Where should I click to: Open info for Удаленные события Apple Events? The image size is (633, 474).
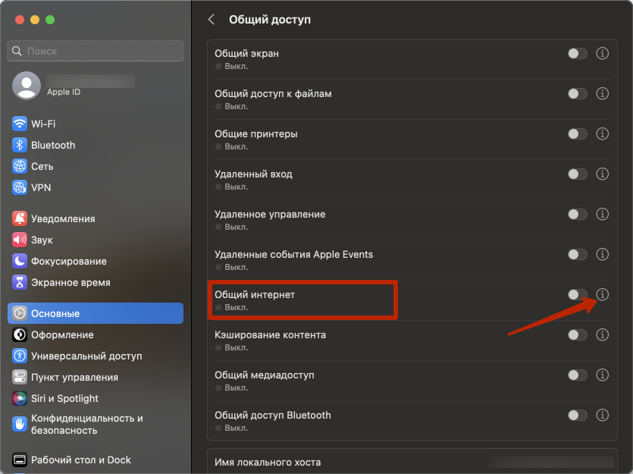603,254
